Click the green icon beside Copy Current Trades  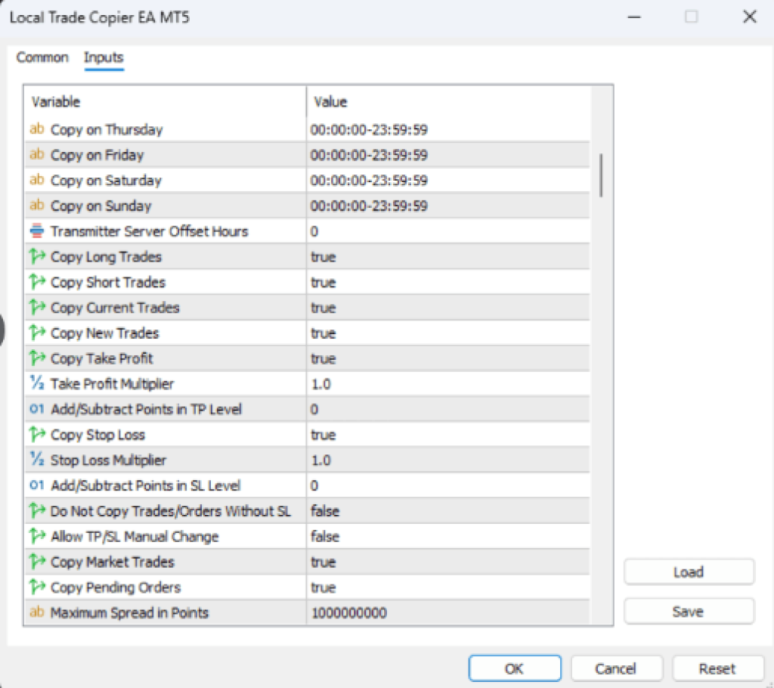click(x=37, y=307)
